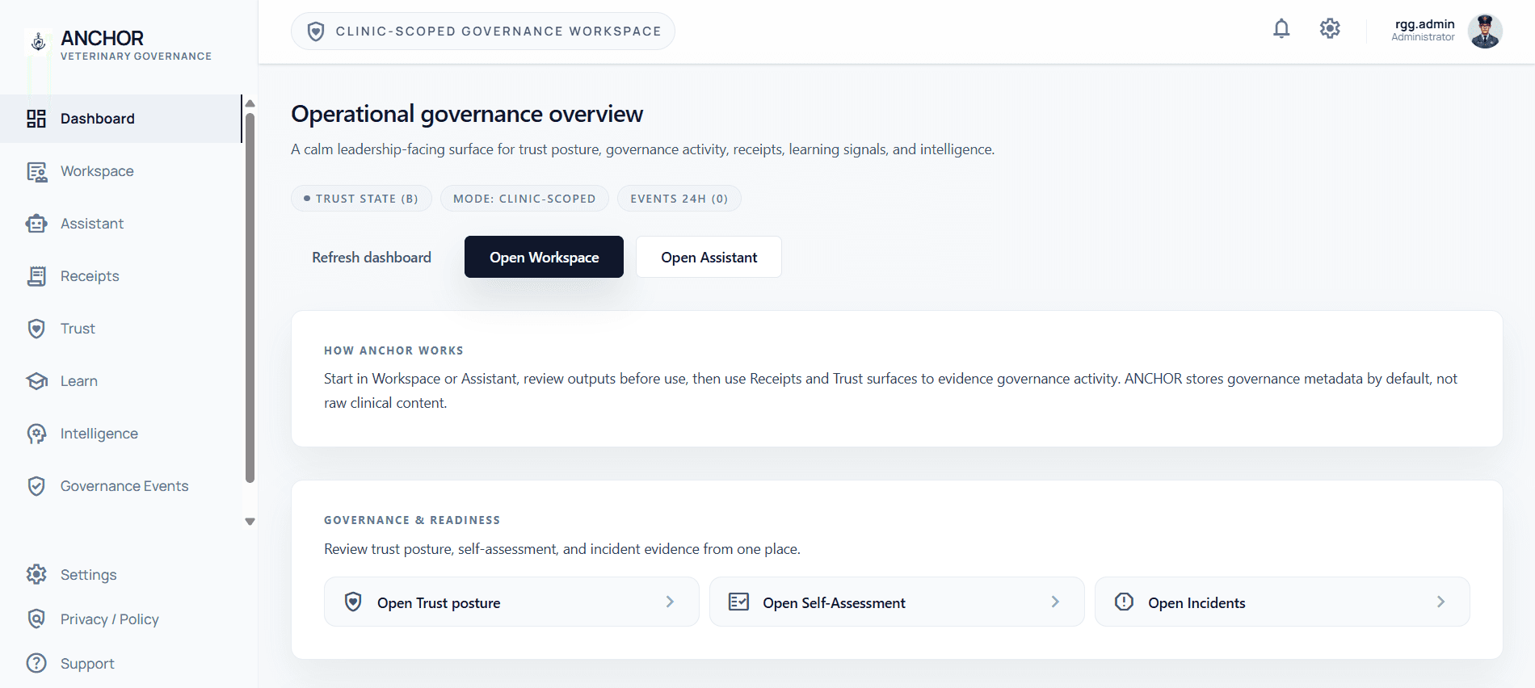The height and width of the screenshot is (688, 1535).
Task: Open Settings label in sidebar
Action: (x=89, y=575)
